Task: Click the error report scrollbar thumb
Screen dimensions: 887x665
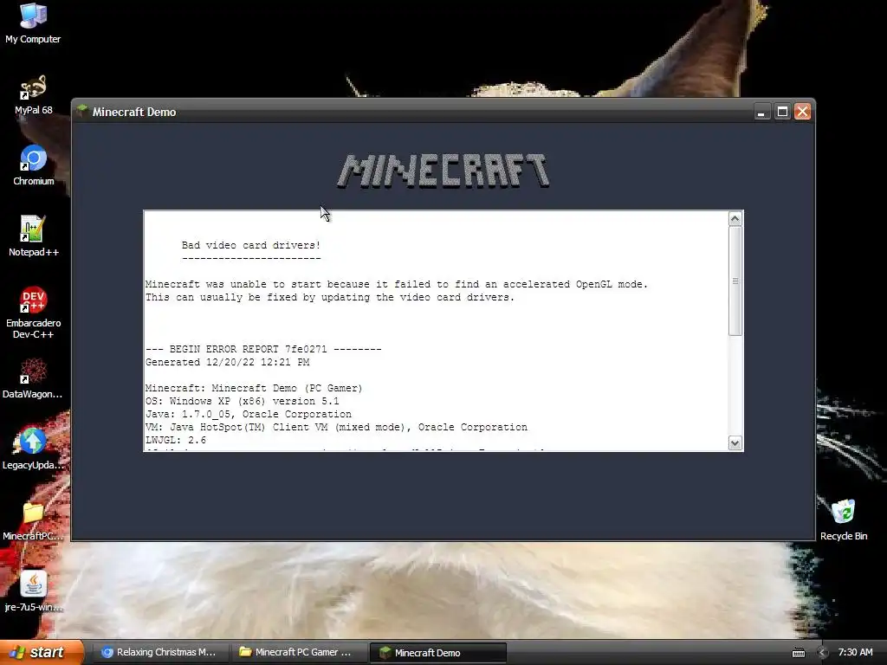Action: [735, 281]
